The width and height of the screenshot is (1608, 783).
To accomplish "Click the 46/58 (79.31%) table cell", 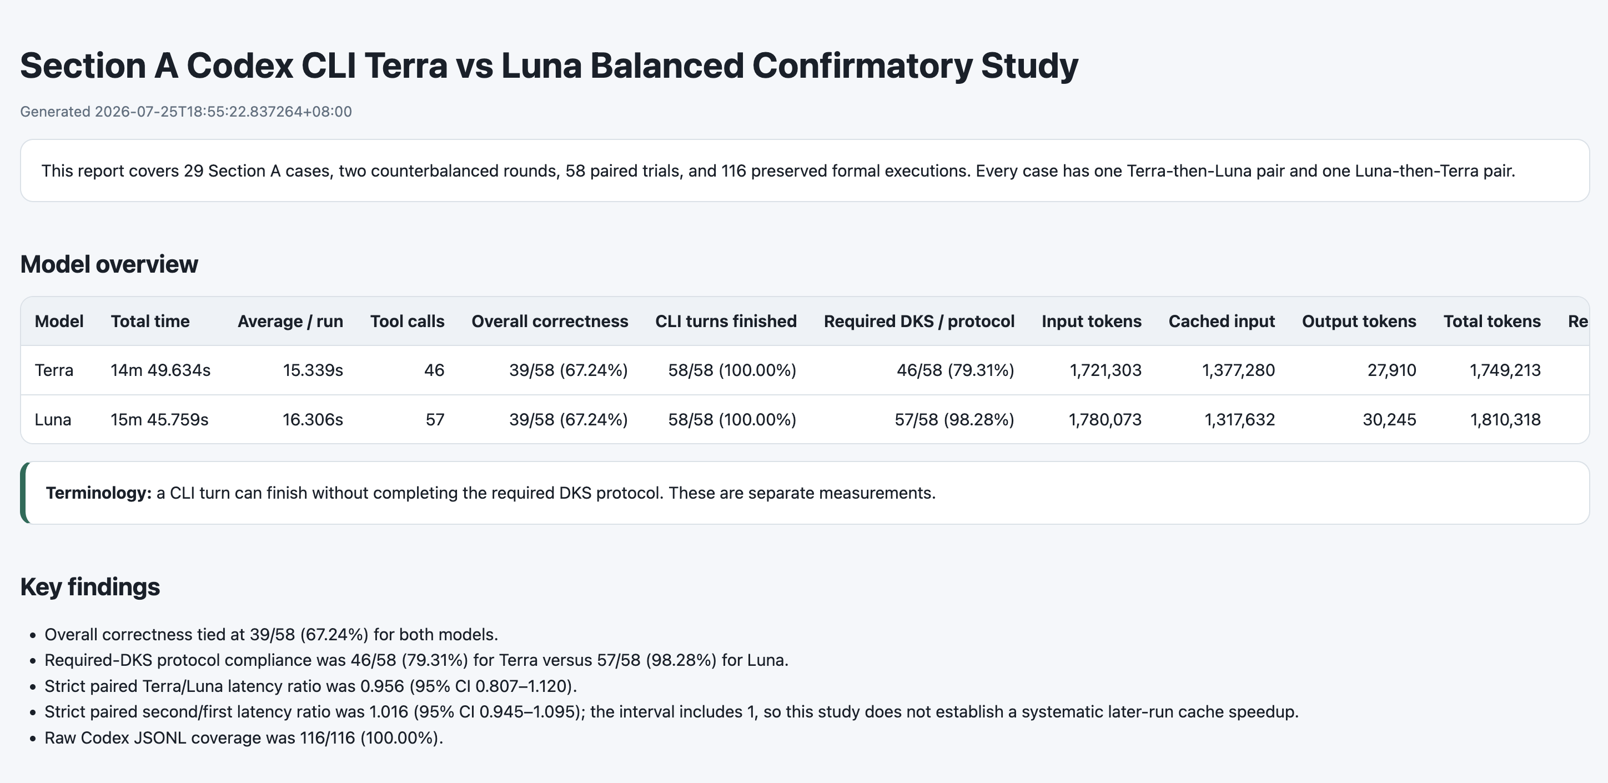I will click(x=955, y=370).
